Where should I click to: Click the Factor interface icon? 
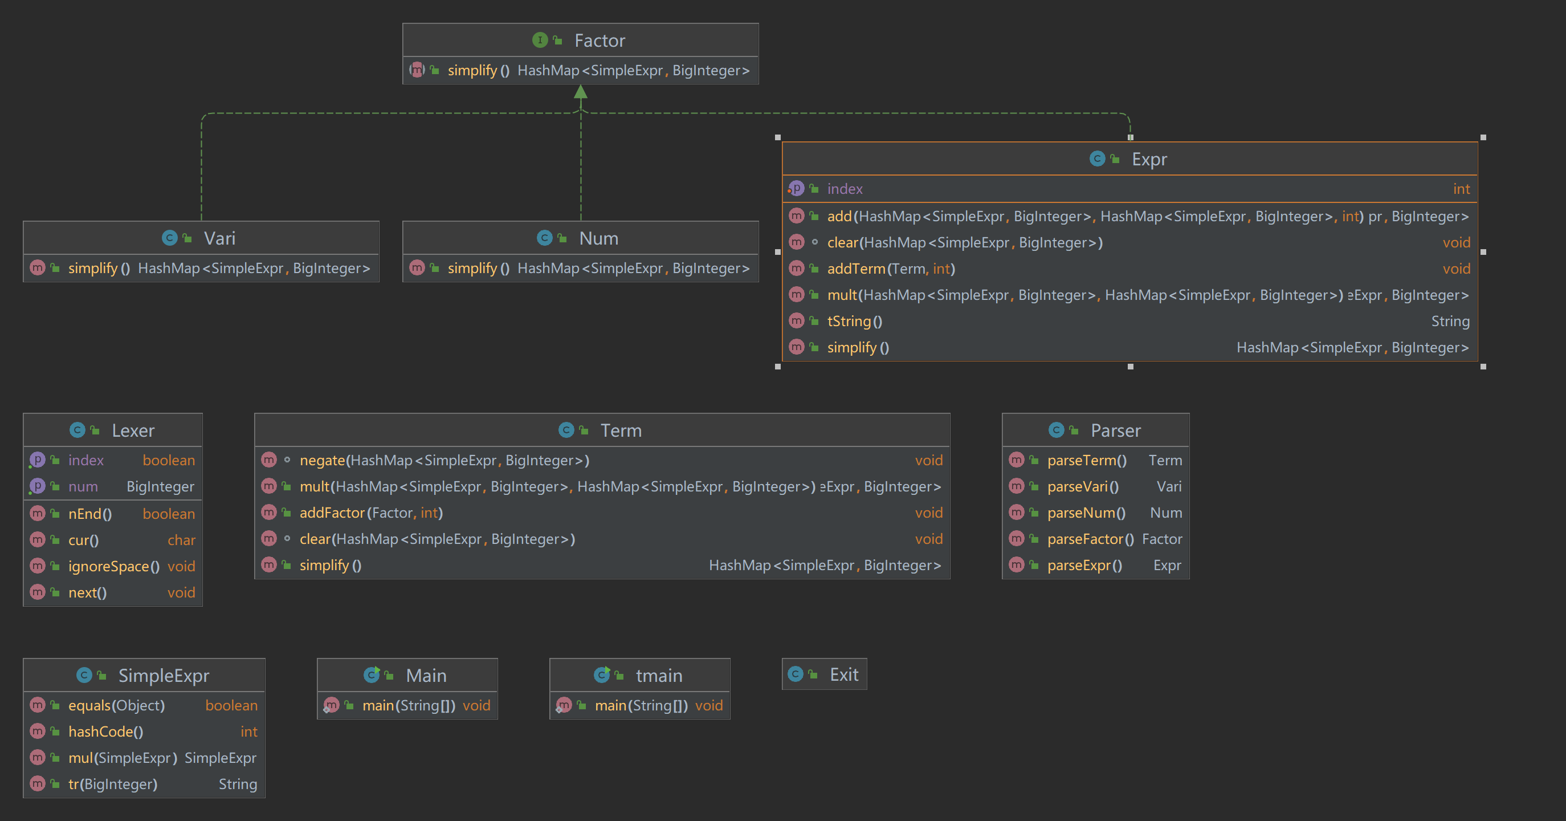click(539, 40)
